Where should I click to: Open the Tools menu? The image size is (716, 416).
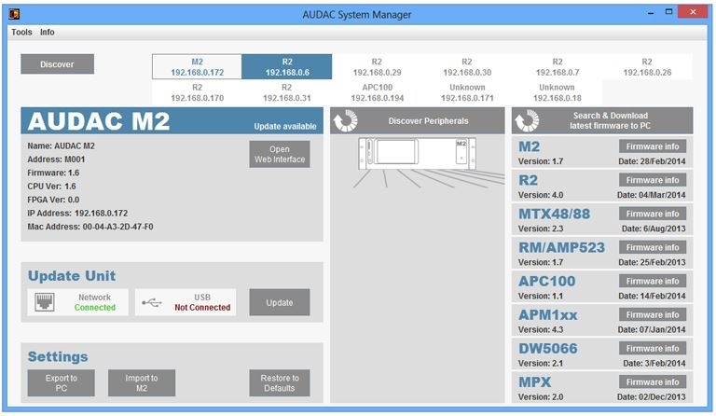21,32
